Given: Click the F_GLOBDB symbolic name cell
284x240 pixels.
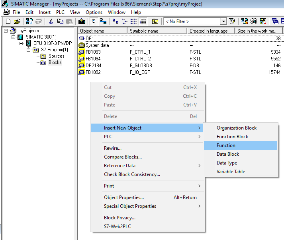Looking at the screenshot, I should (x=141, y=66).
